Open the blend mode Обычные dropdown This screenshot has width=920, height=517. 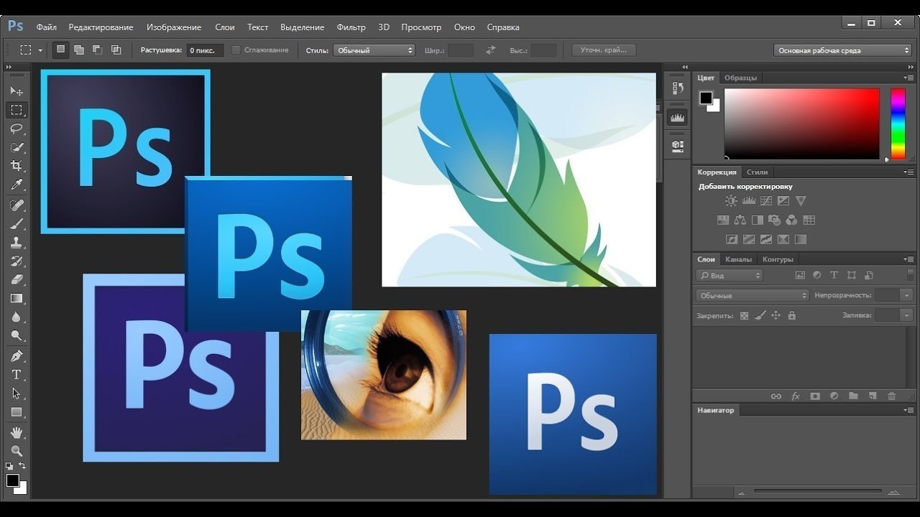click(x=753, y=295)
